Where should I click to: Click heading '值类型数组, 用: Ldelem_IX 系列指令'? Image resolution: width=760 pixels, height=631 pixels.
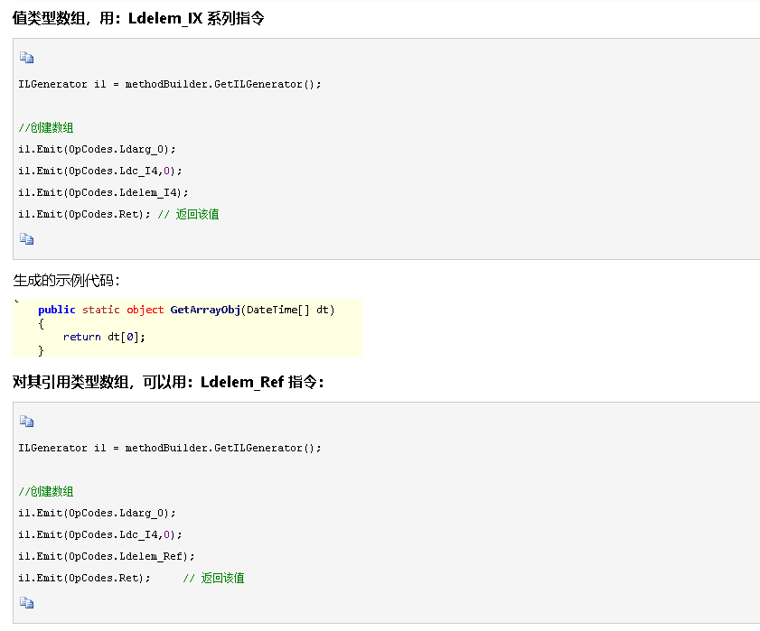click(138, 18)
